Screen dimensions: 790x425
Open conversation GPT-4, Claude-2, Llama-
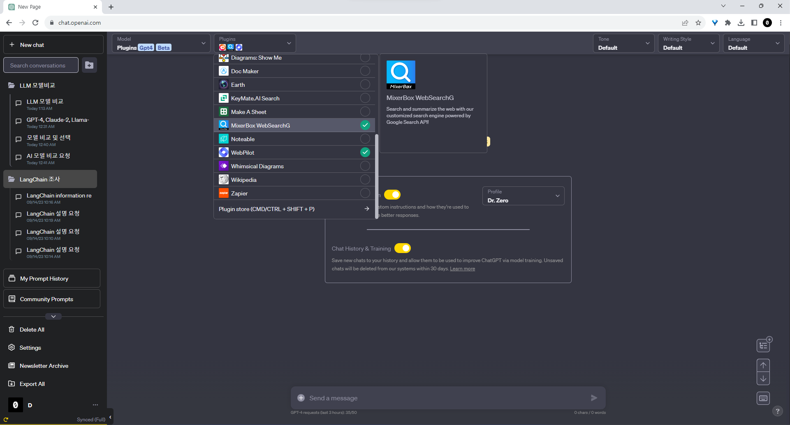[58, 122]
